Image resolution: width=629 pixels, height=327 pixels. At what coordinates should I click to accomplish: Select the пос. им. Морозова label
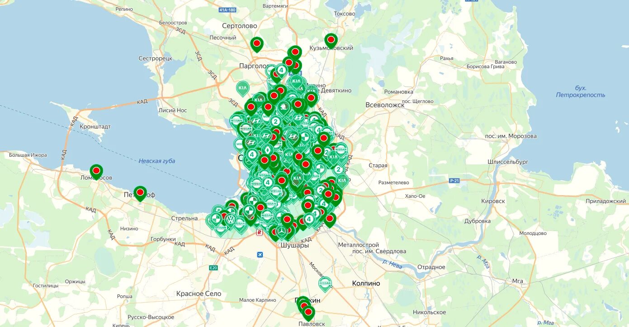511,136
